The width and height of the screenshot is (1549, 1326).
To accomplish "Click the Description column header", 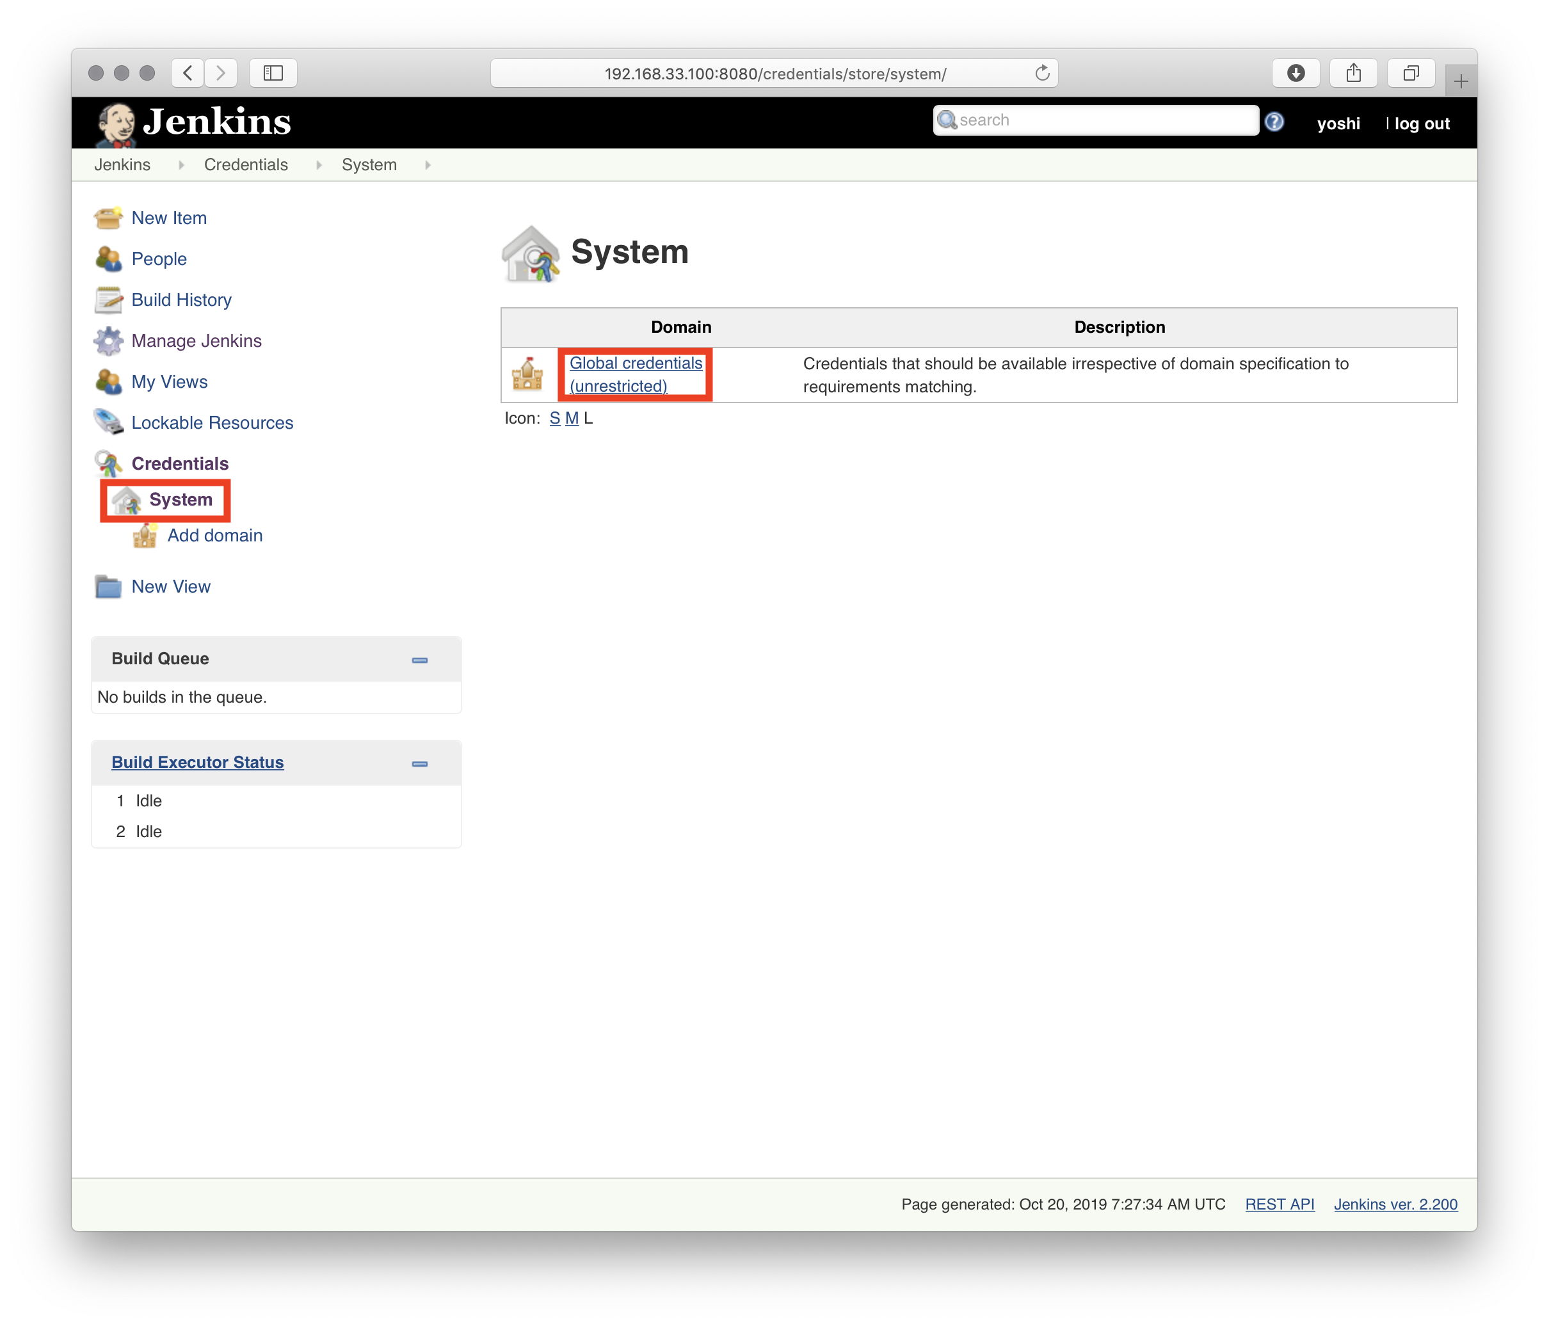I will click(x=1119, y=328).
